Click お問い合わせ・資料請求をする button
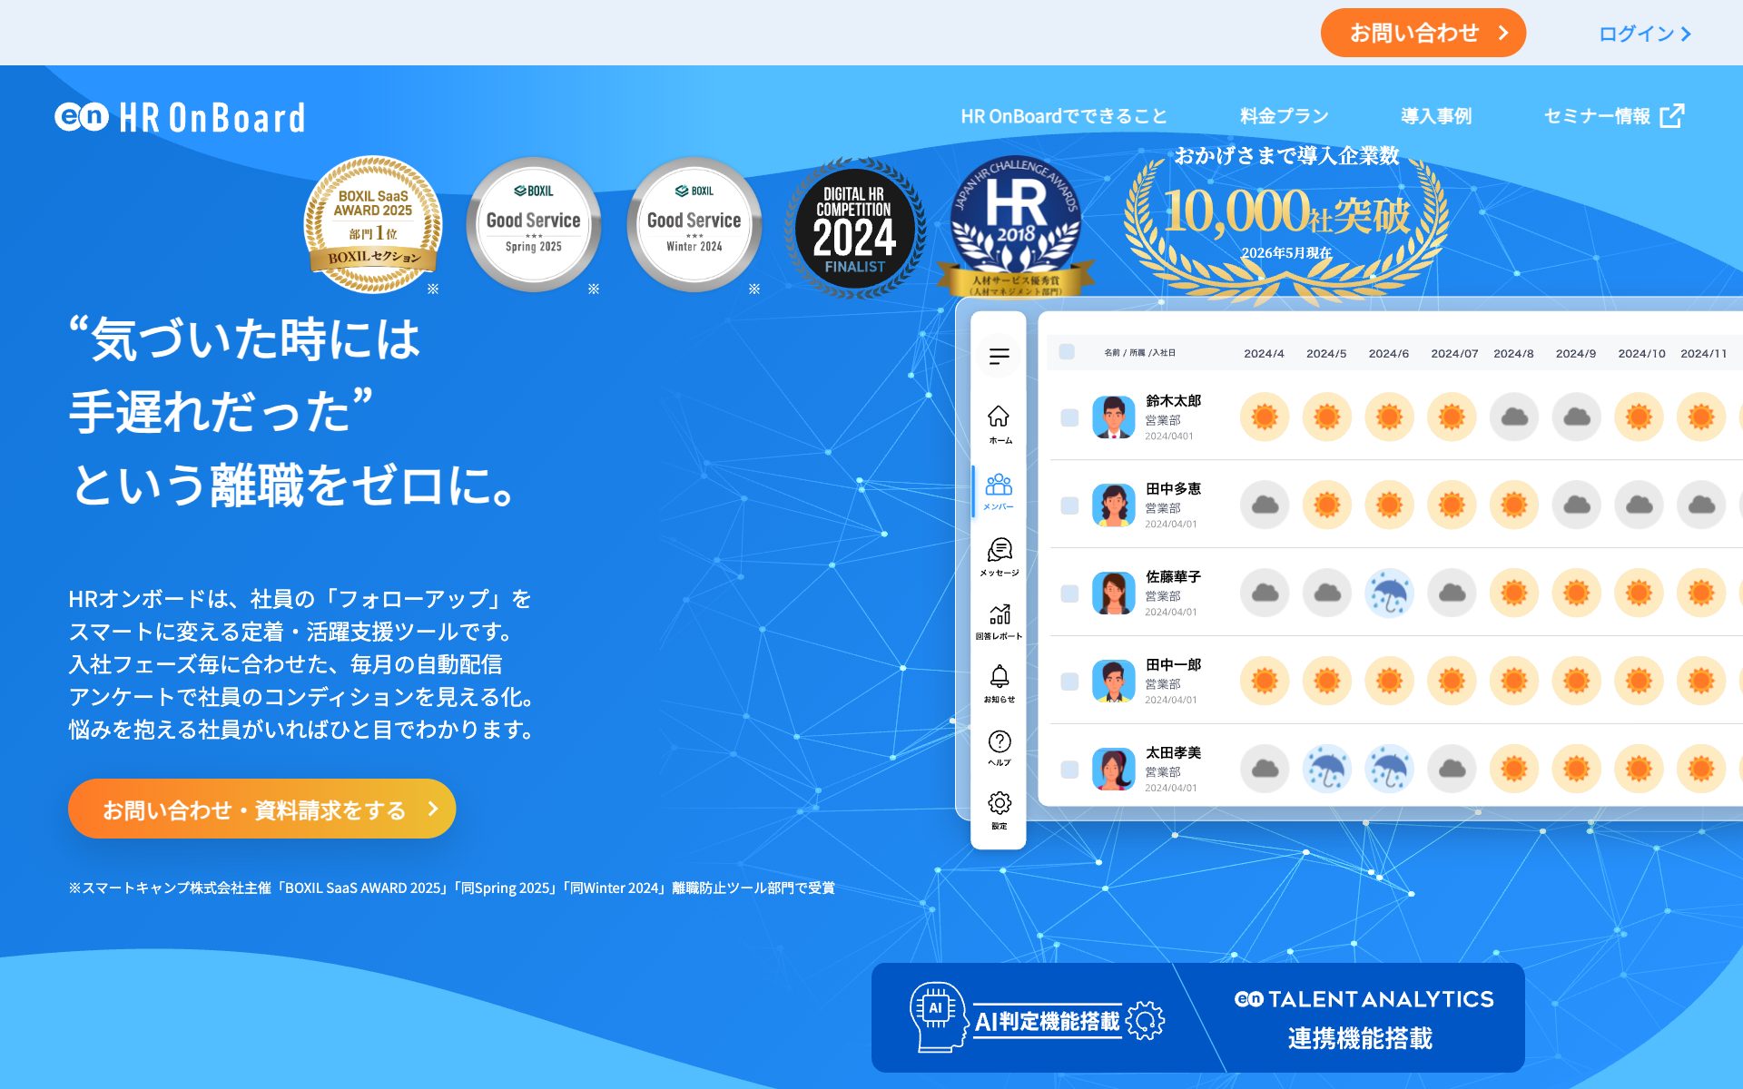The image size is (1743, 1089). 261,809
